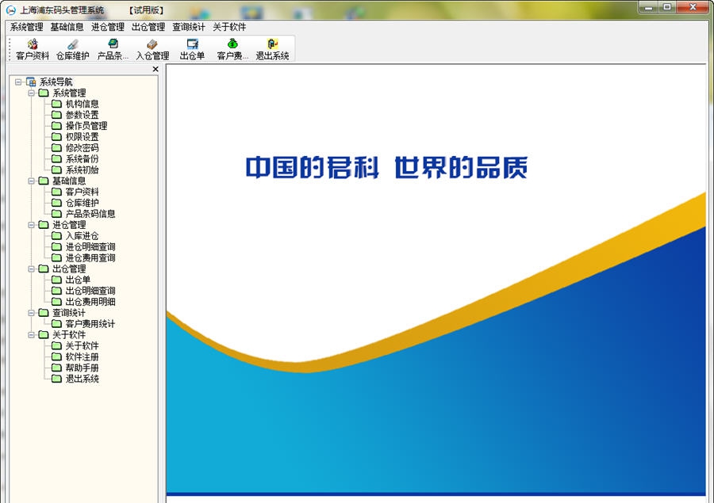Image resolution: width=714 pixels, height=503 pixels.
Task: Click the folder icon beside 软件注册
Action: tap(56, 356)
